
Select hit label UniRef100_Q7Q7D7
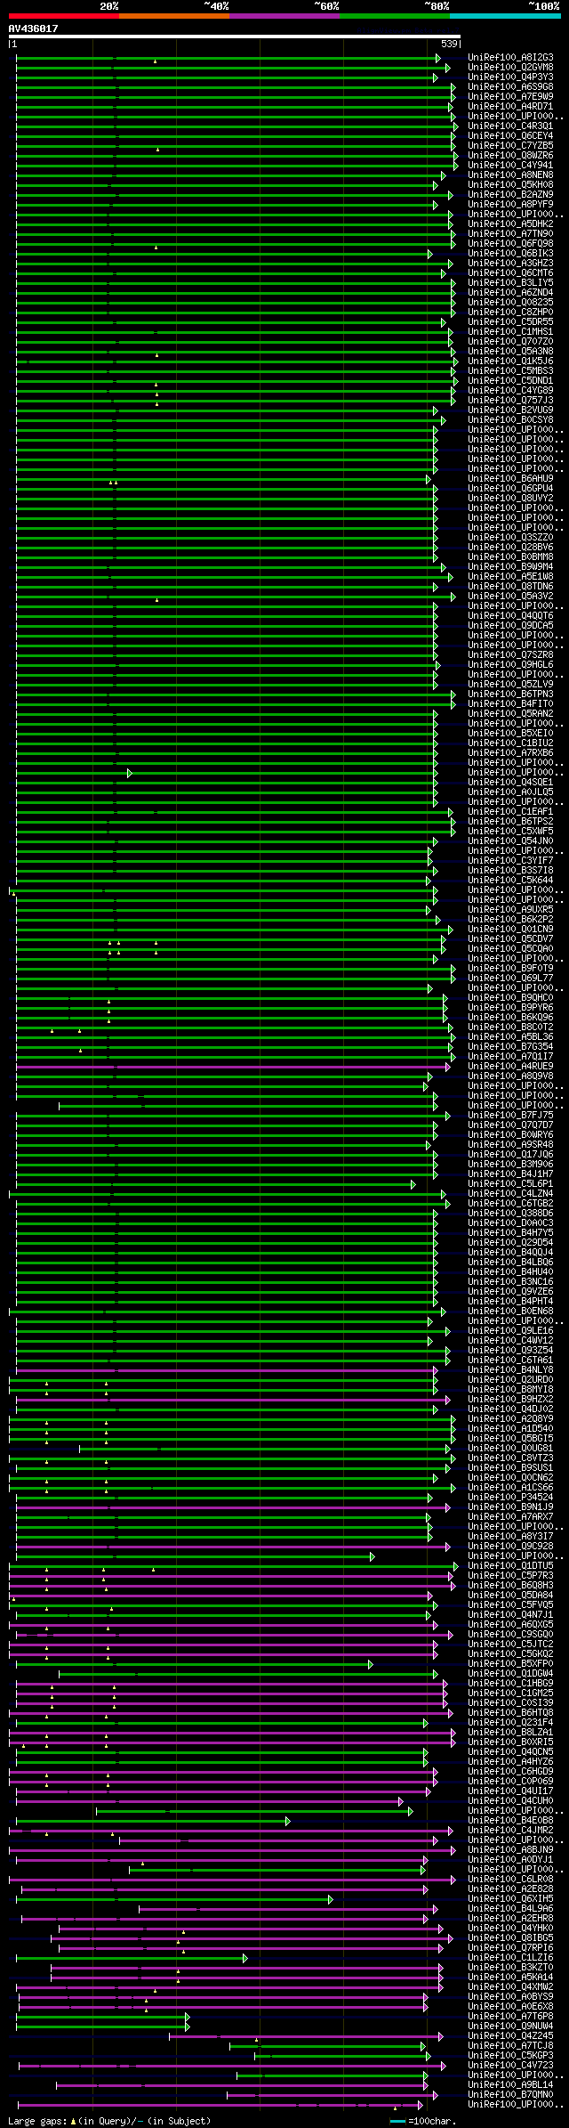(510, 1125)
